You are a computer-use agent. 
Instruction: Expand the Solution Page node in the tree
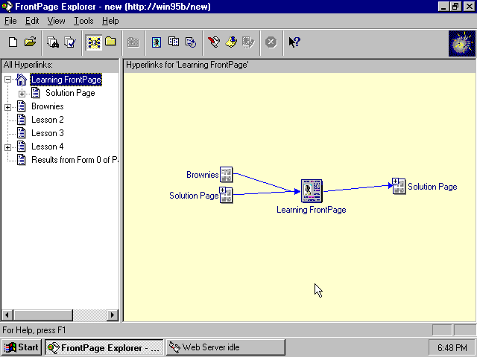tap(22, 94)
